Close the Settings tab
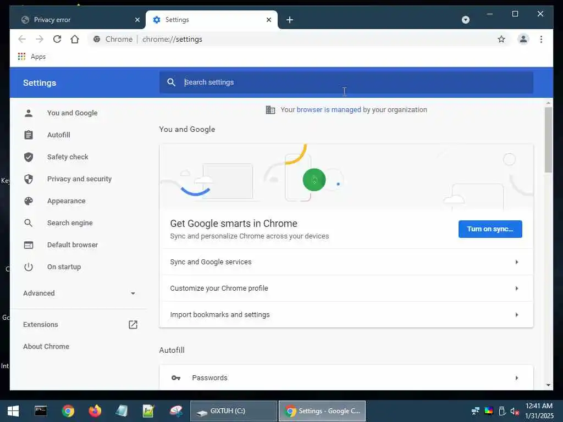This screenshot has width=563, height=422. [x=269, y=20]
